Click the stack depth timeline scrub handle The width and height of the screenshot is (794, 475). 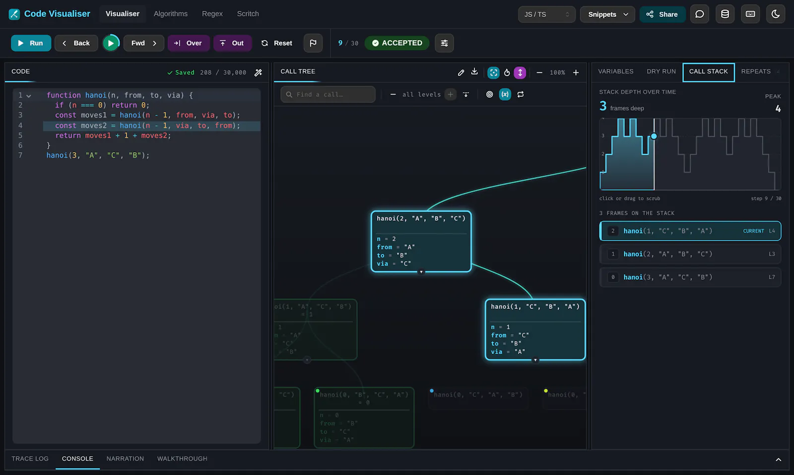coord(654,136)
